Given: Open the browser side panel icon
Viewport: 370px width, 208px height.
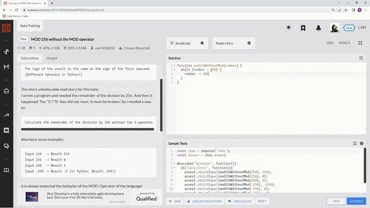Looking at the screenshot, I should [353, 10].
